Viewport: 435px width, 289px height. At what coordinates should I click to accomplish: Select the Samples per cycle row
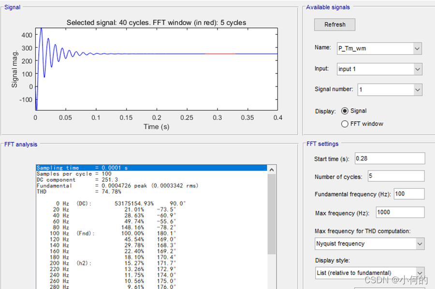coord(152,174)
